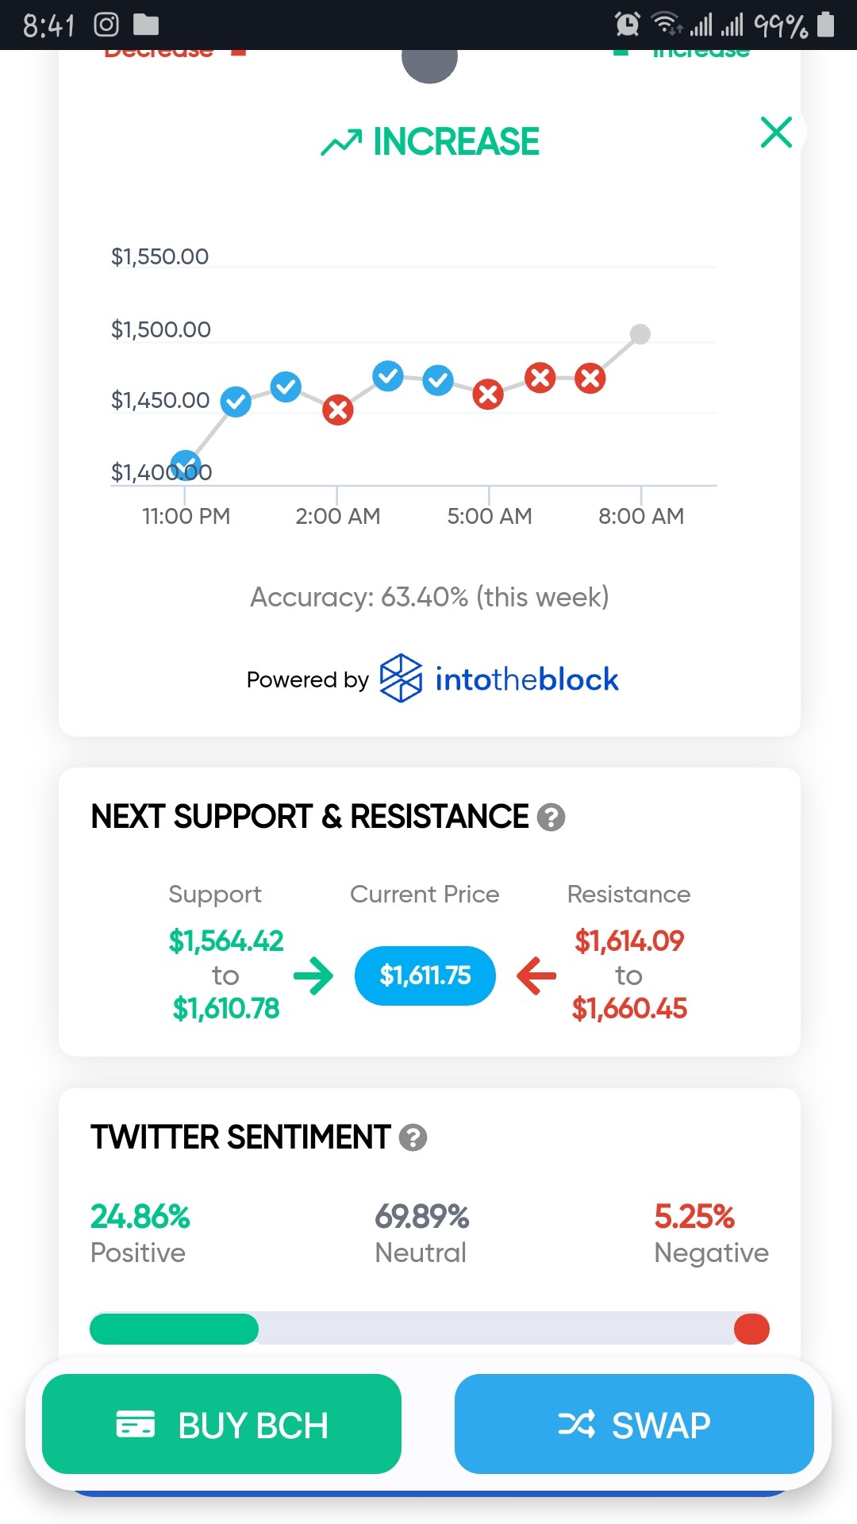Screen dimensions: 857x1524
Task: Tap the SWAP button
Action: coord(634,1424)
